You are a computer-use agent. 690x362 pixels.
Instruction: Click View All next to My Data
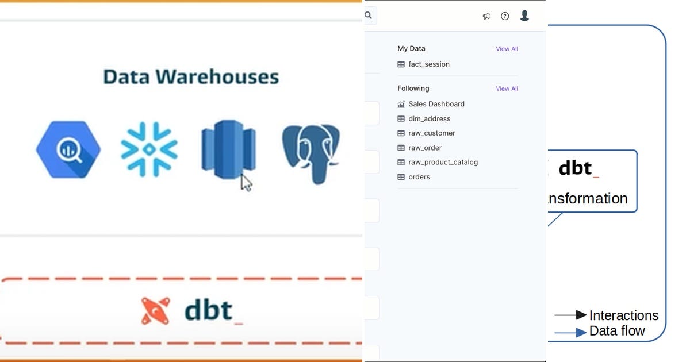tap(507, 49)
